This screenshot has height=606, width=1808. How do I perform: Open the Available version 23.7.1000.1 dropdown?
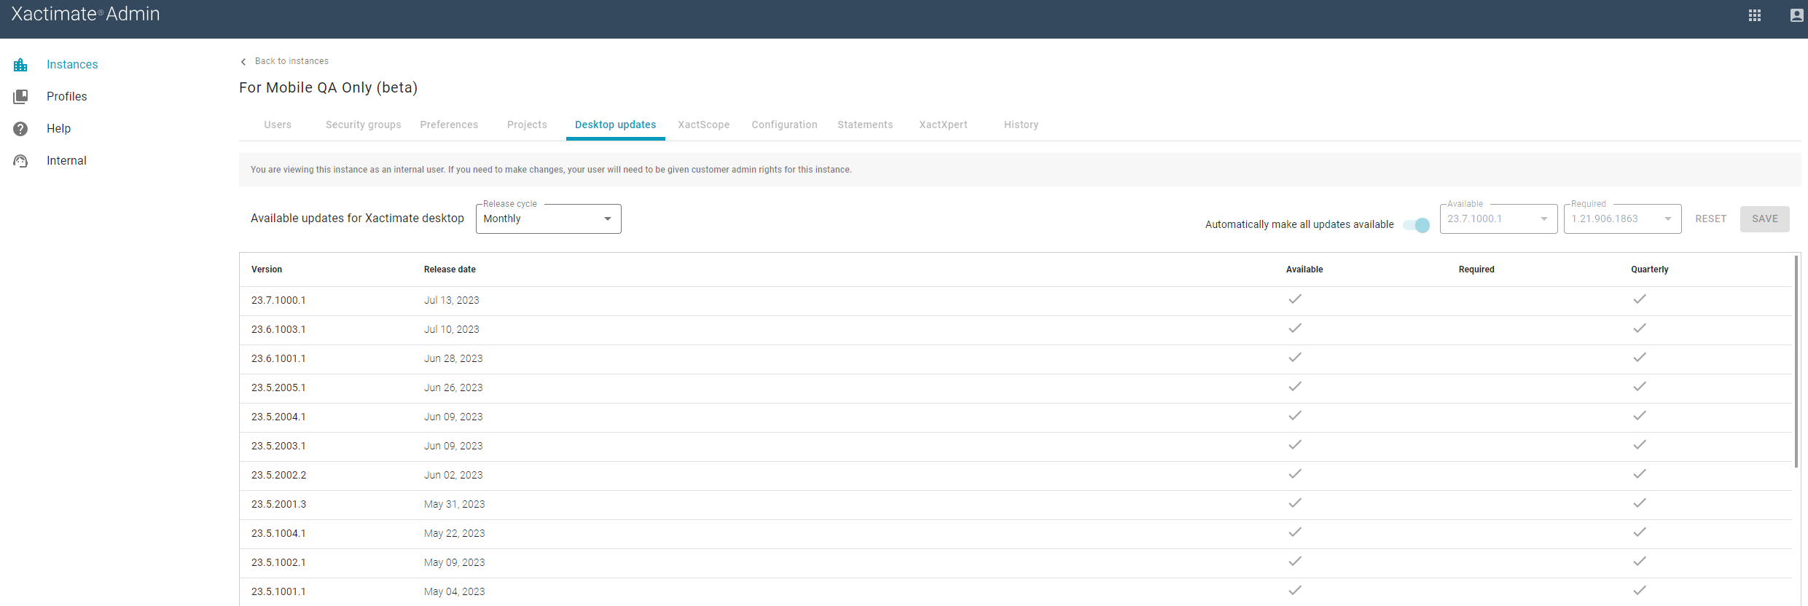[1498, 219]
